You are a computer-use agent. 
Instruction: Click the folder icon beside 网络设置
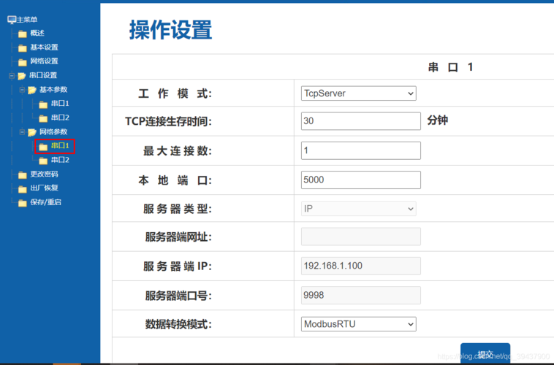pyautogui.click(x=22, y=62)
